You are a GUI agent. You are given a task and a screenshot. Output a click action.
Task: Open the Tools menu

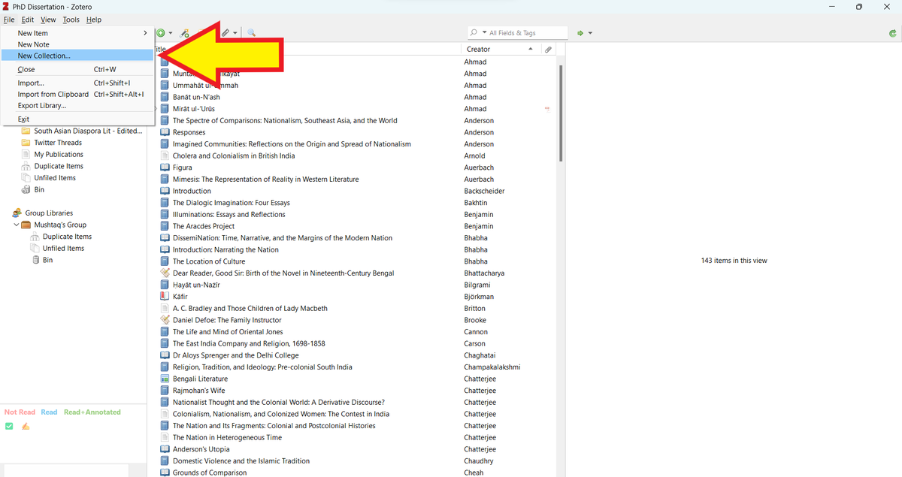(x=71, y=20)
